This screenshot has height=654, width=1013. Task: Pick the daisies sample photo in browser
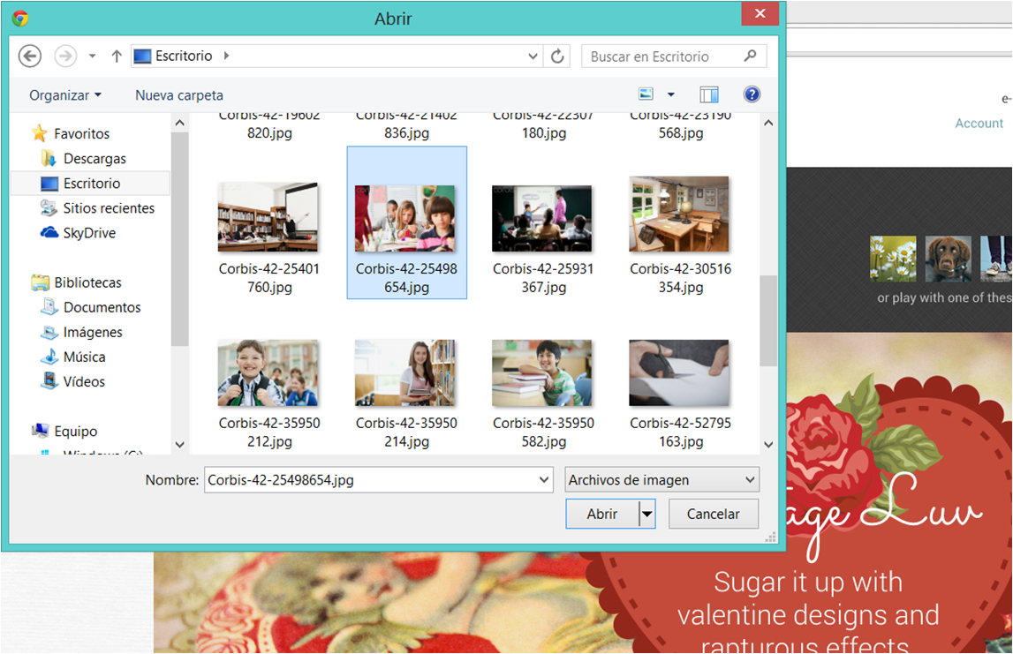(893, 259)
